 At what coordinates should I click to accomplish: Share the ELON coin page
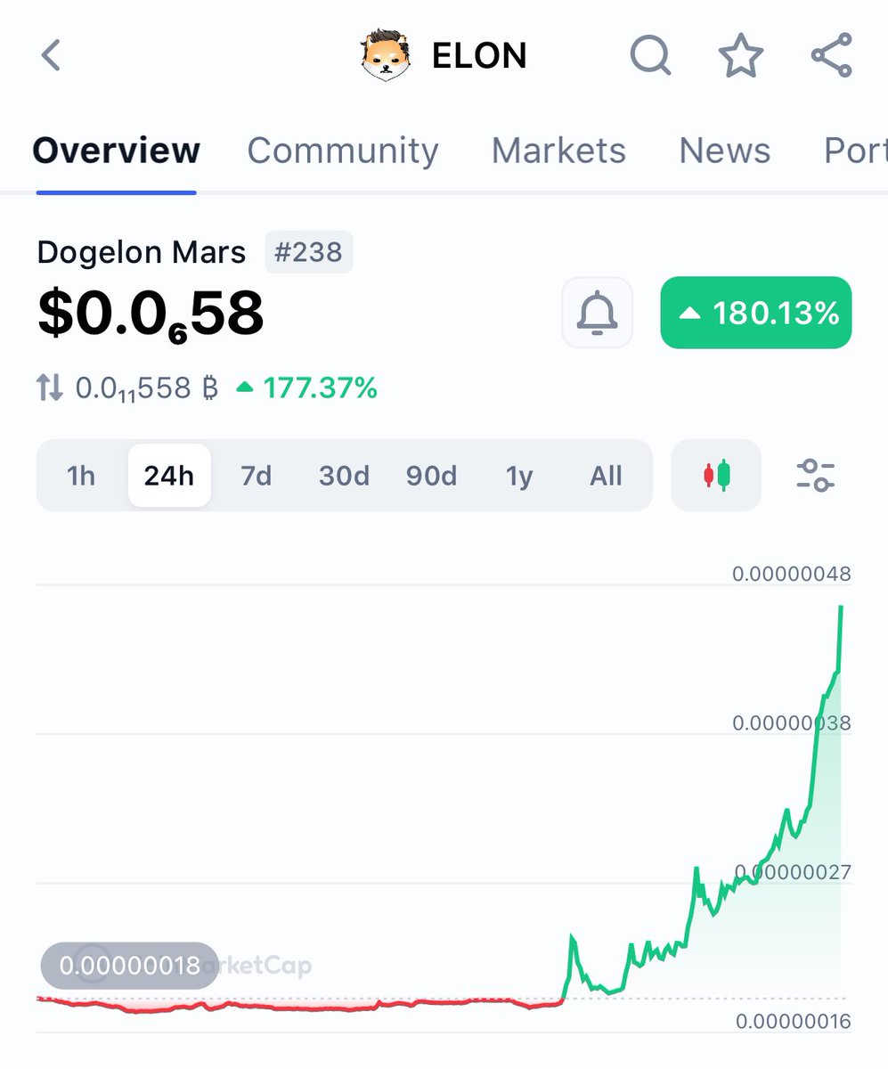click(832, 55)
